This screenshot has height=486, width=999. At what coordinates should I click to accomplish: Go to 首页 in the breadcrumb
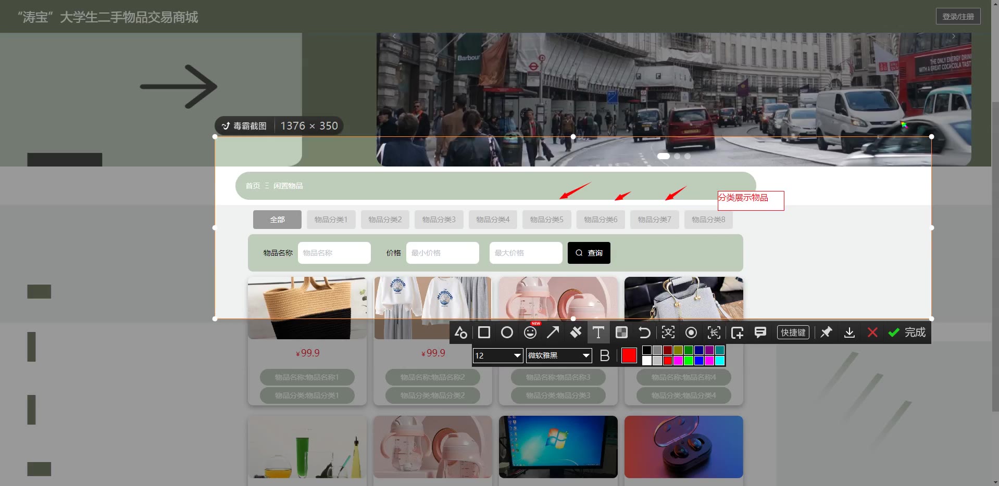(x=253, y=186)
